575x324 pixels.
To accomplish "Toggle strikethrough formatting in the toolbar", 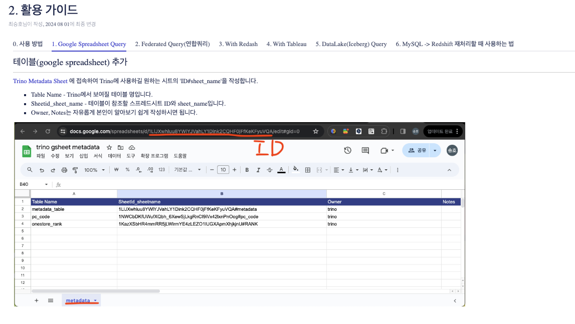I will click(270, 170).
